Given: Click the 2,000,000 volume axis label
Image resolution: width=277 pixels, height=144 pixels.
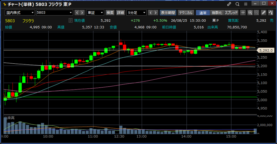Looking at the screenshot, I should pyautogui.click(x=265, y=125).
